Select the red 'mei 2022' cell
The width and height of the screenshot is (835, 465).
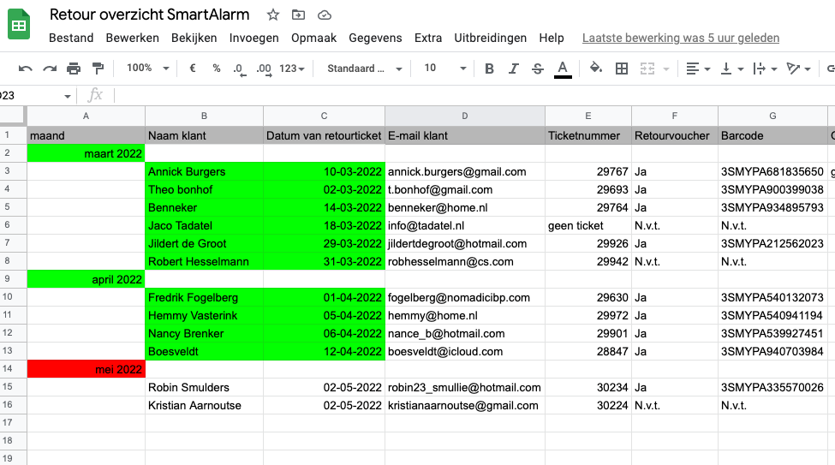coord(86,369)
